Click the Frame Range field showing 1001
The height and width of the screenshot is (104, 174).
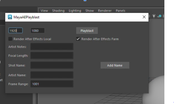pyautogui.click(x=52, y=84)
